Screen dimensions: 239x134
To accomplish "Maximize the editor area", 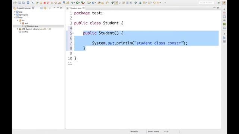I will coord(218,8).
